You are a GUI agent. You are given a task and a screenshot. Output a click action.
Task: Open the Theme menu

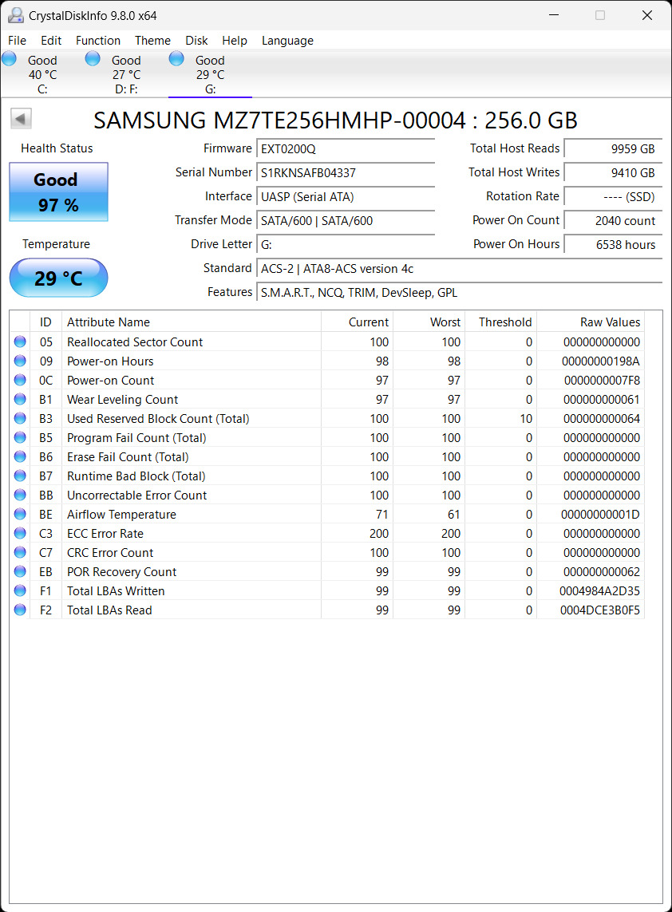pyautogui.click(x=152, y=40)
